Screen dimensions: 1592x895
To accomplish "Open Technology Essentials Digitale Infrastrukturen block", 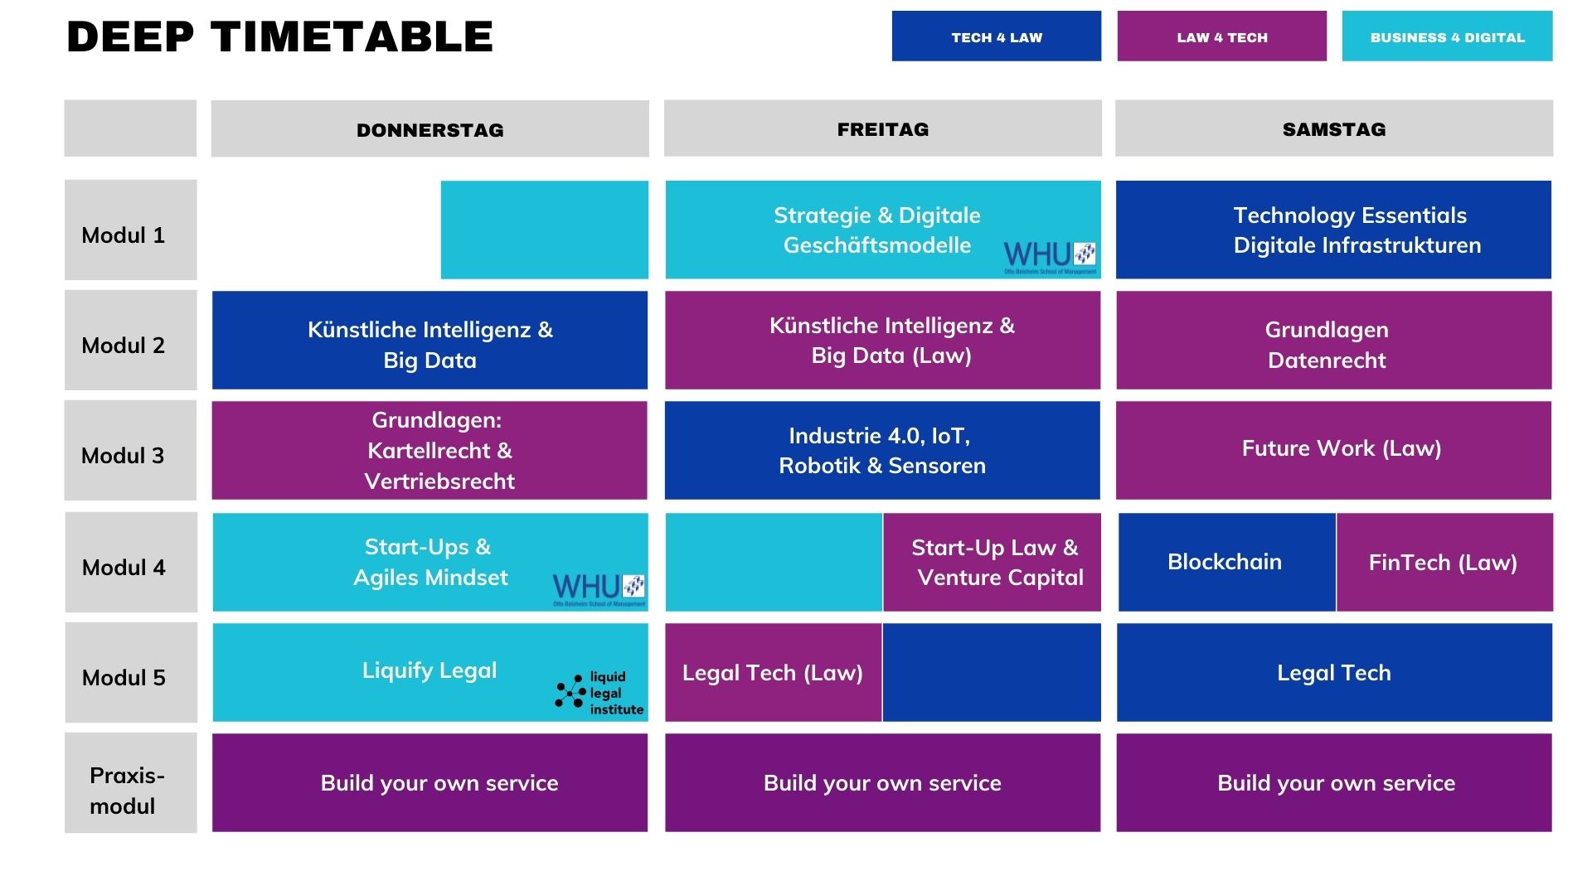I will coord(1333,230).
